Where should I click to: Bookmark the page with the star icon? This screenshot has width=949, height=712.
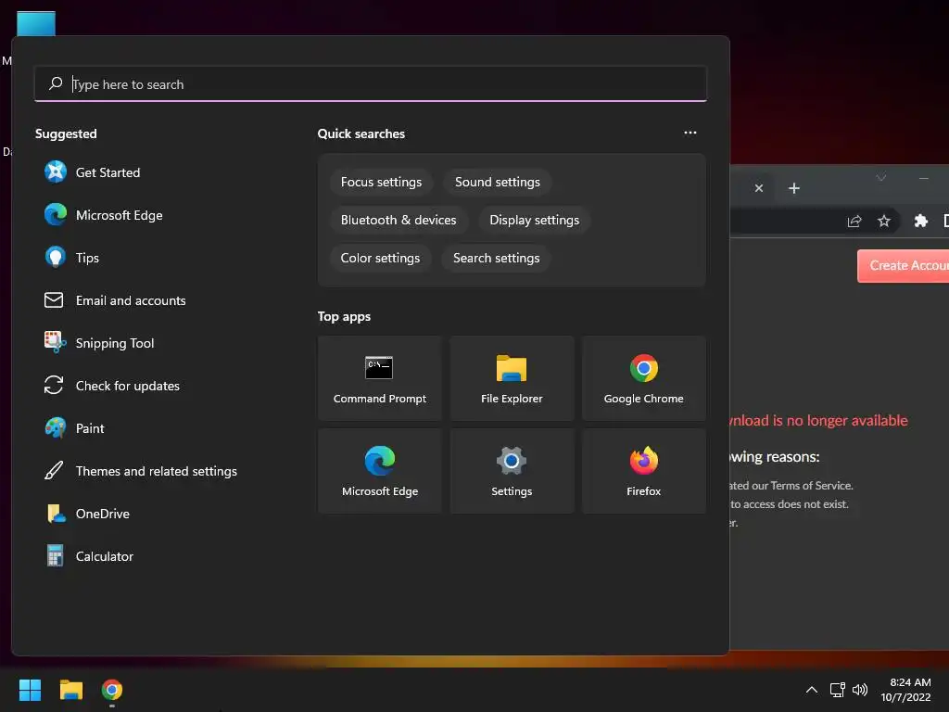click(883, 221)
